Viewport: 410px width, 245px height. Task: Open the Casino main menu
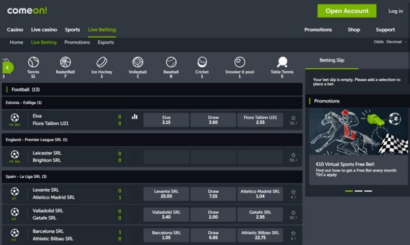15,30
